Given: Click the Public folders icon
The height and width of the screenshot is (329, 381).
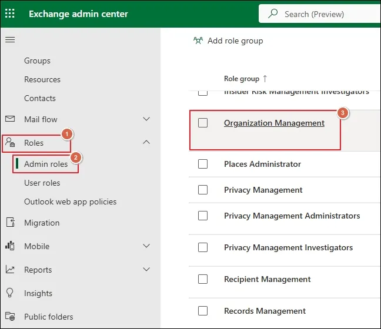Looking at the screenshot, I should (10, 316).
